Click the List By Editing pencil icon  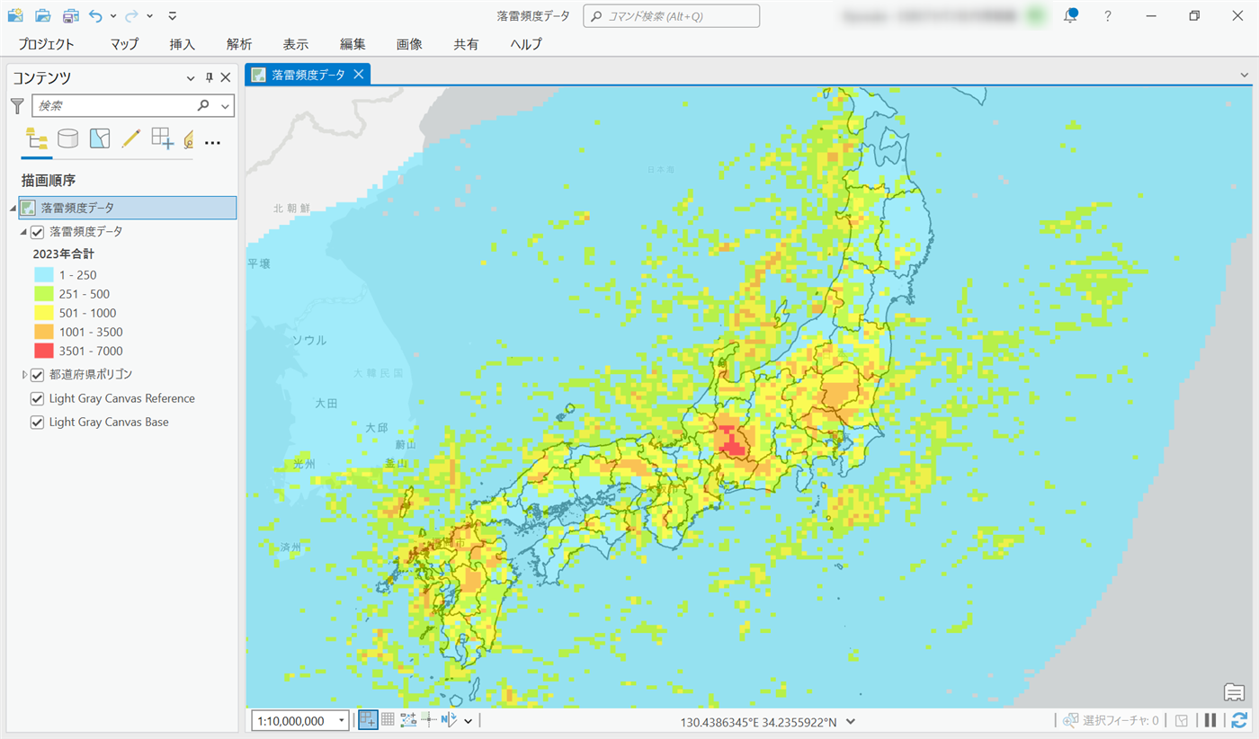[x=131, y=138]
